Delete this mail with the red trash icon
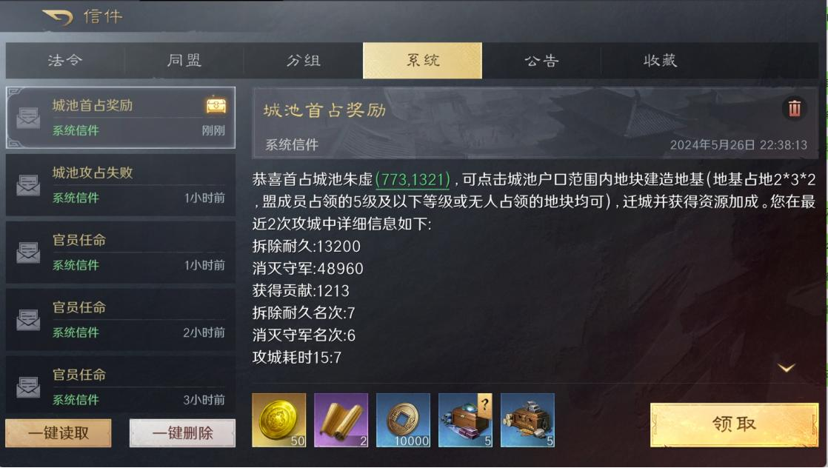Image resolution: width=828 pixels, height=468 pixels. [794, 108]
